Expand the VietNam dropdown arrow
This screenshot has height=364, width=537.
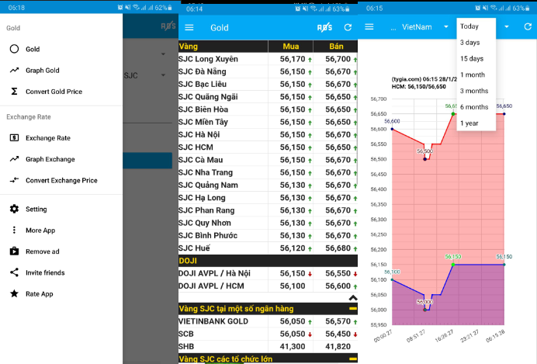446,26
